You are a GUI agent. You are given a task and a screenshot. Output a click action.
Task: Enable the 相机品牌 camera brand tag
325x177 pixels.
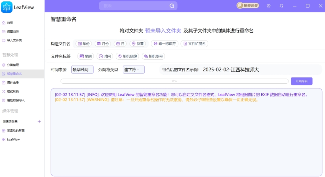[127, 56]
